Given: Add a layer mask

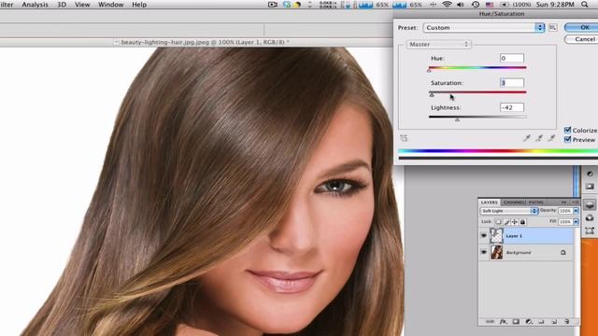Looking at the screenshot, I should [516, 321].
